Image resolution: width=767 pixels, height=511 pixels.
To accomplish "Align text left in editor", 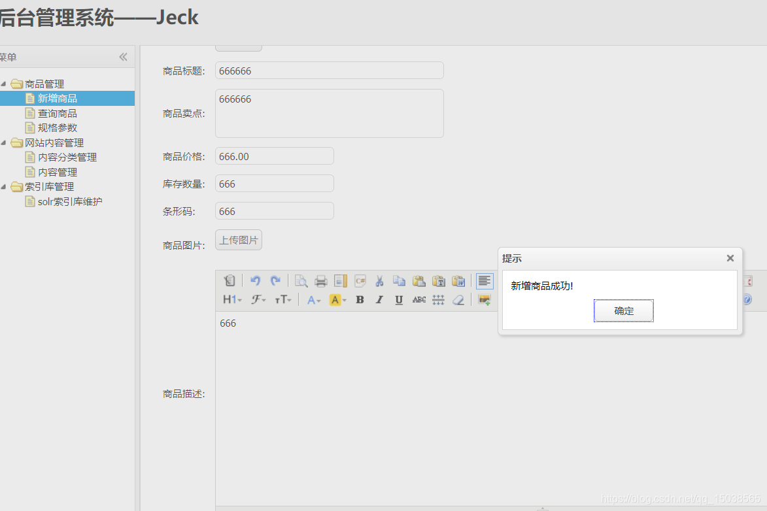I will click(x=485, y=281).
